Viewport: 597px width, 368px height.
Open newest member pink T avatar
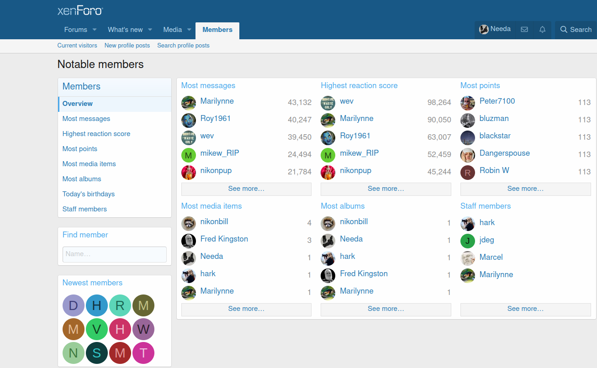143,353
